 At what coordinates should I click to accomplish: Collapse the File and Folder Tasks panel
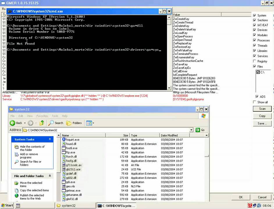coord(50,176)
